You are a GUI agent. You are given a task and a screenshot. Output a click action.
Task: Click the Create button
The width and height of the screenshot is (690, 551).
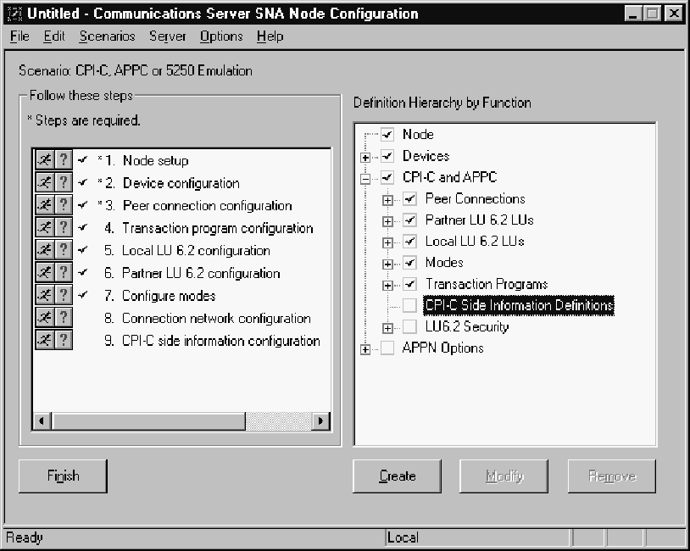(x=397, y=476)
